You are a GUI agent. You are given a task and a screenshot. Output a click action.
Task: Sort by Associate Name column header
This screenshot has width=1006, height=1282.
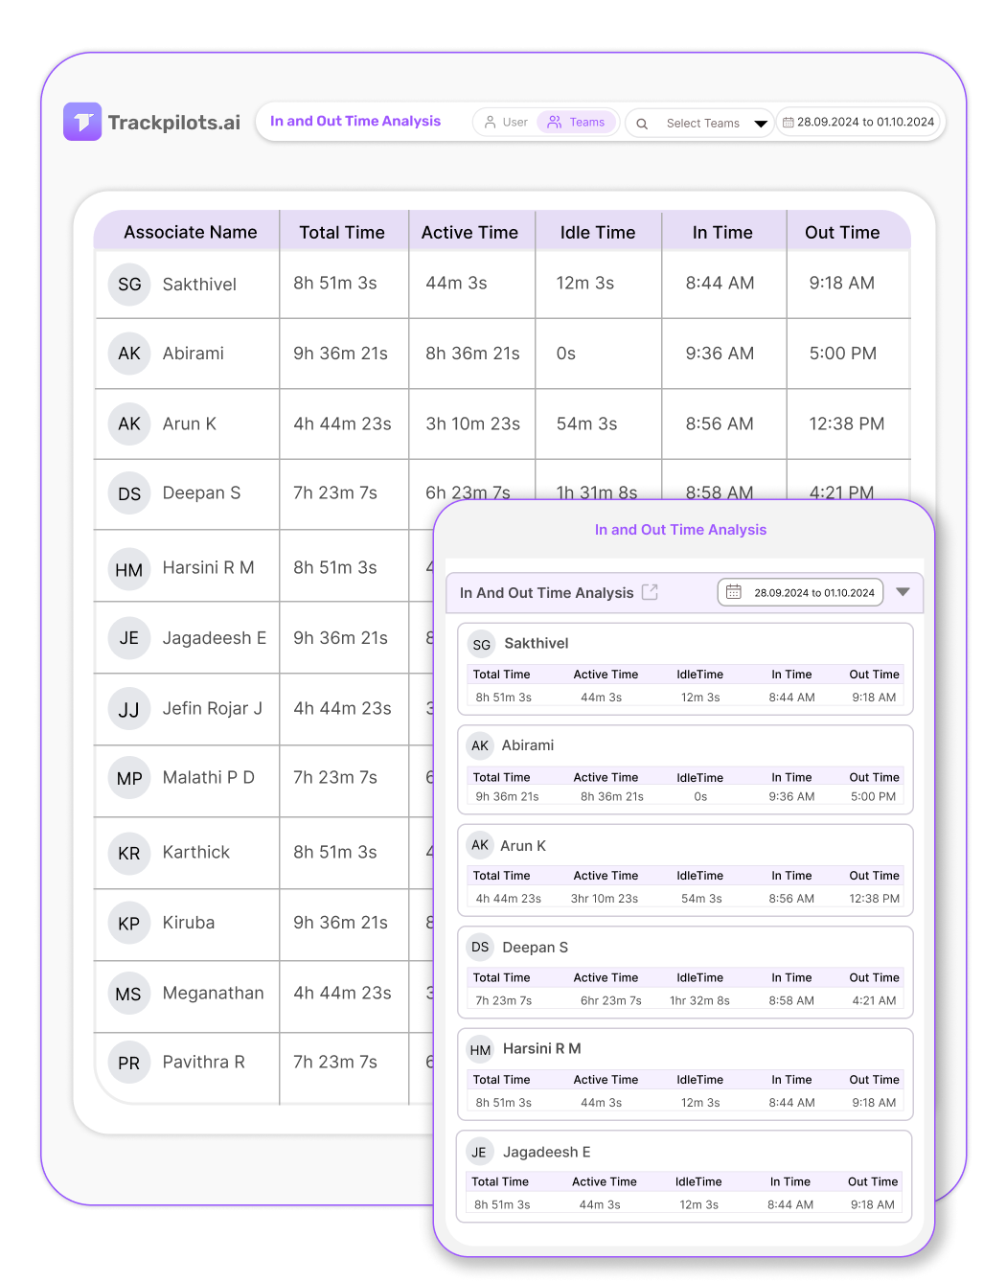[x=191, y=232]
